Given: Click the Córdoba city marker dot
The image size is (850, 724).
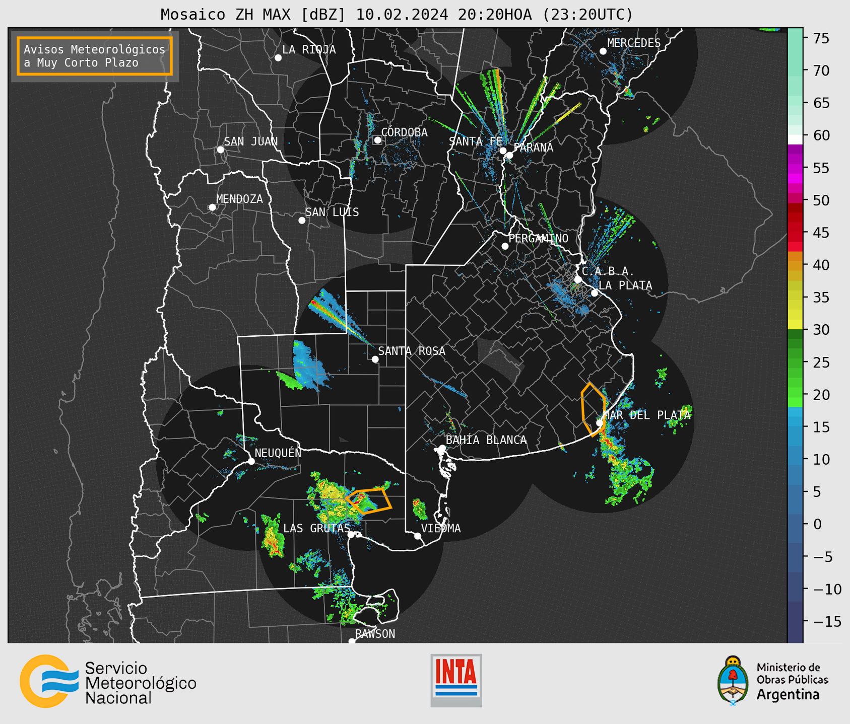Looking at the screenshot, I should pos(377,140).
